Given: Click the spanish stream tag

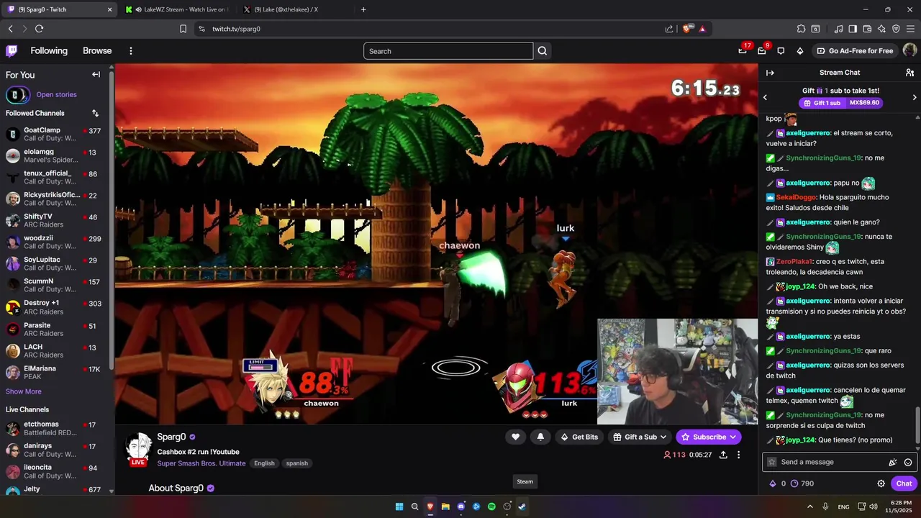Looking at the screenshot, I should (297, 463).
